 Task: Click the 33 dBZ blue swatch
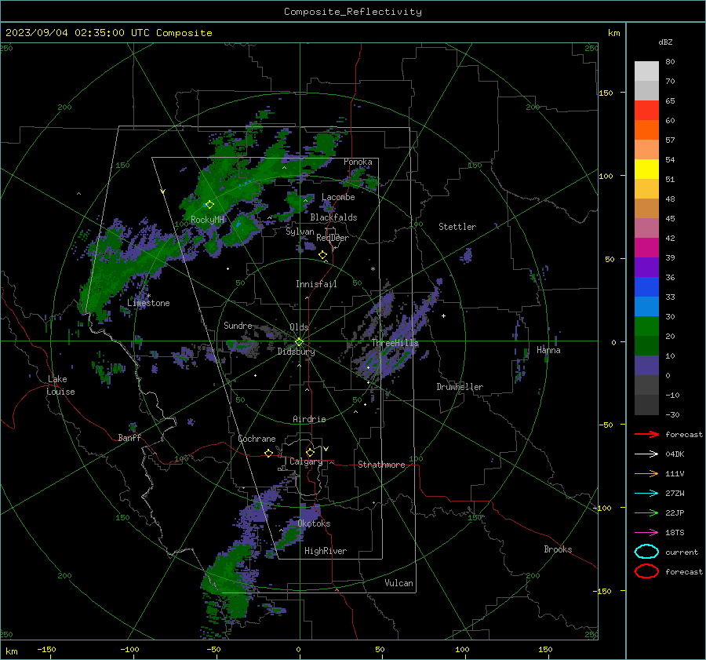coord(646,287)
